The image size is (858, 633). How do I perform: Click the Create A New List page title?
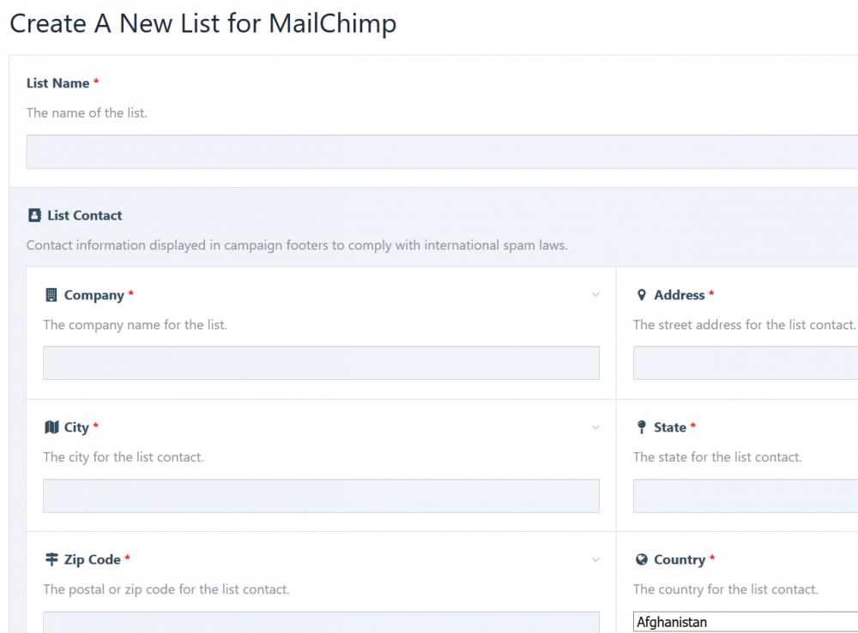(202, 23)
